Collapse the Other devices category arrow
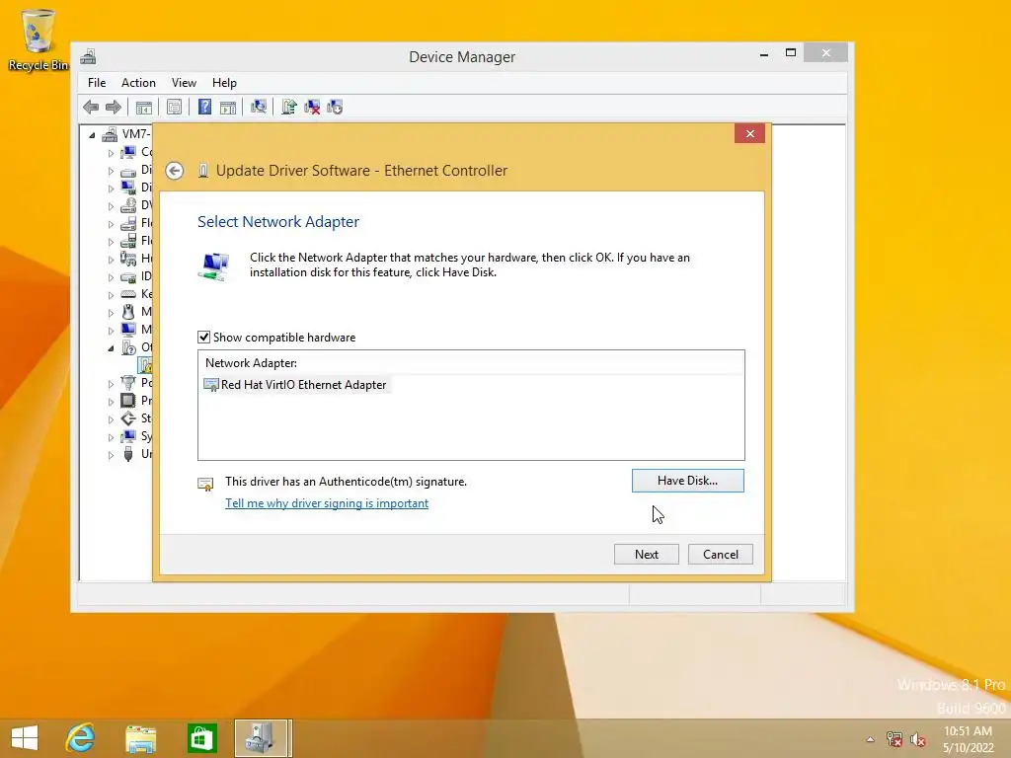This screenshot has width=1011, height=758. [x=111, y=348]
